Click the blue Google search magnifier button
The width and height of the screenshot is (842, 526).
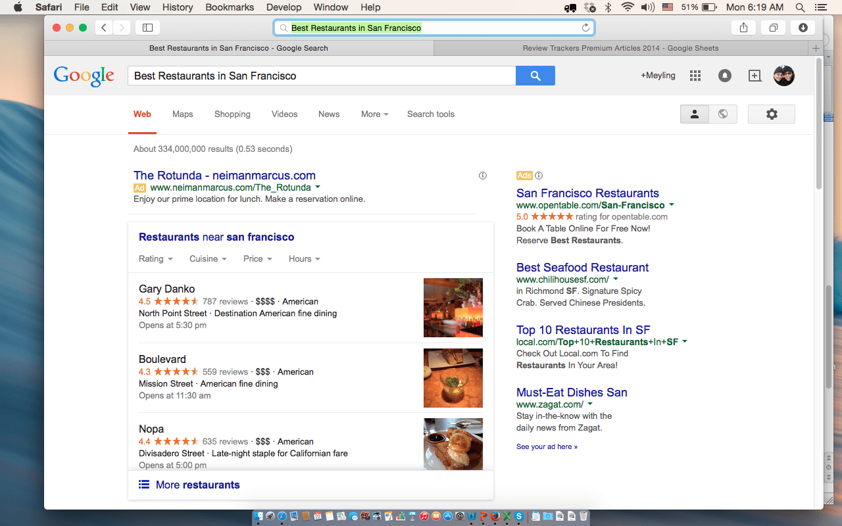click(x=535, y=76)
